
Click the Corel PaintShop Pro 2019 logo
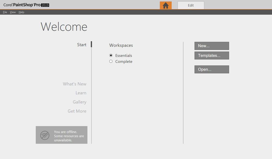[x=26, y=5]
